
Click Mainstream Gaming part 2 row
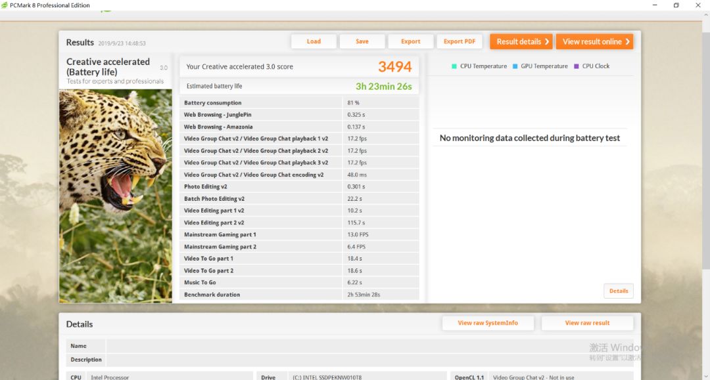(x=299, y=247)
